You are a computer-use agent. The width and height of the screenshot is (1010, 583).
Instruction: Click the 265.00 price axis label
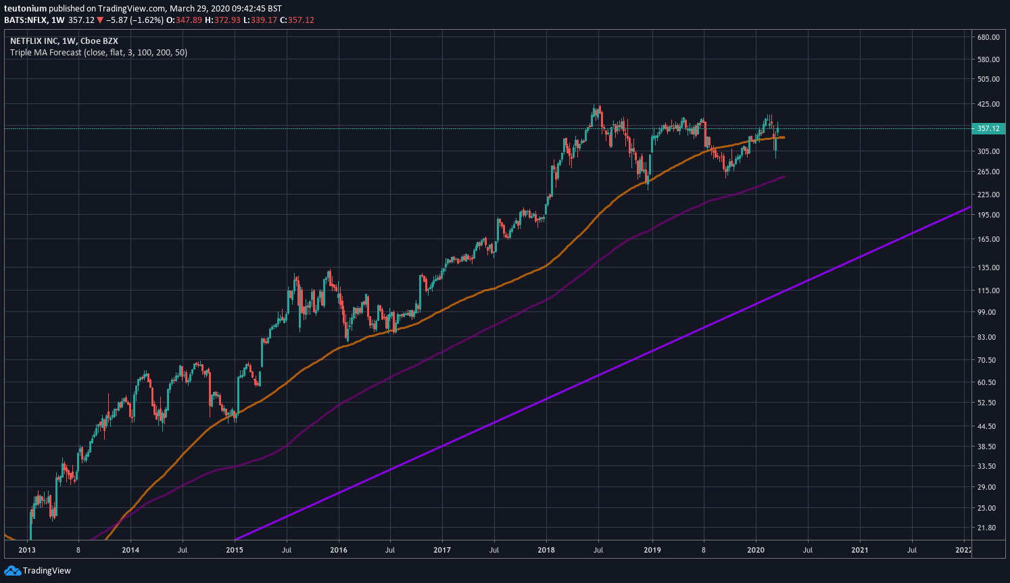[x=989, y=172]
